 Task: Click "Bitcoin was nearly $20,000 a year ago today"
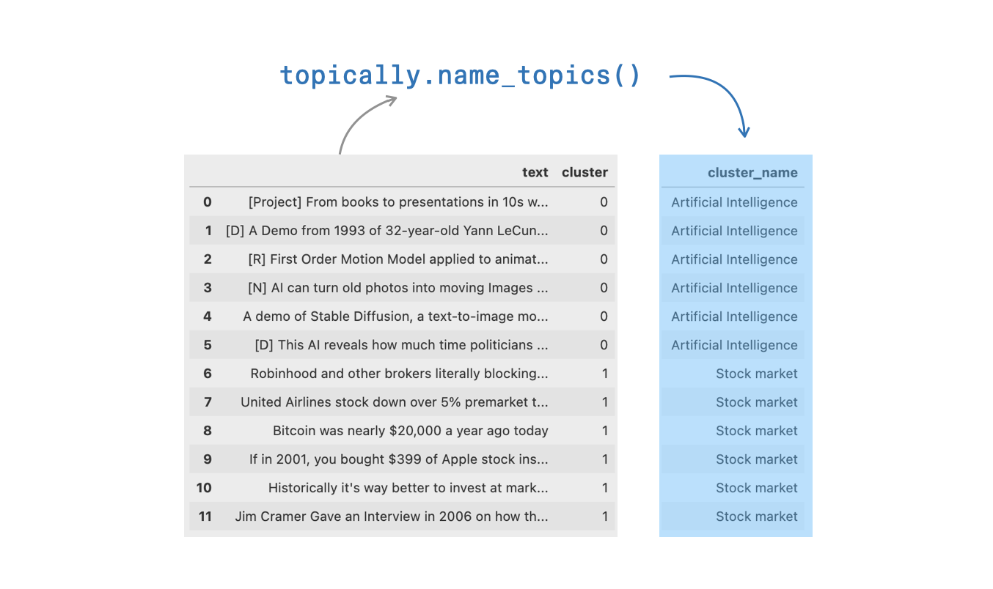point(411,431)
